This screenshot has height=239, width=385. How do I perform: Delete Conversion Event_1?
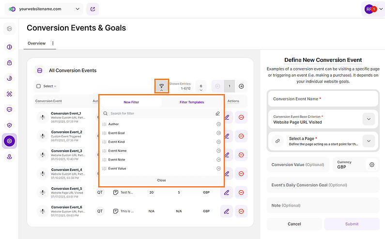tap(241, 117)
